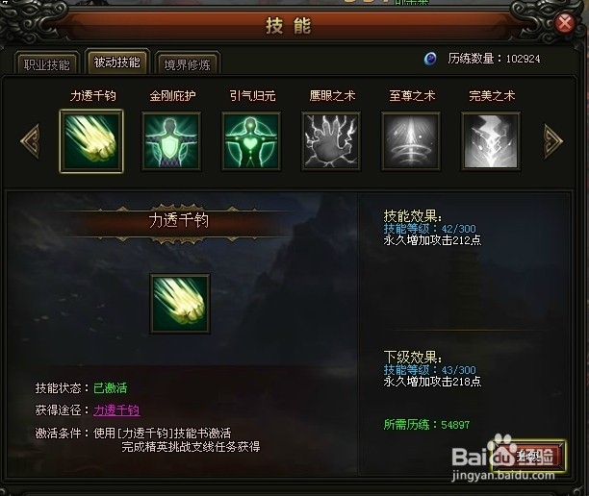Open the 境界修炼 tab
Screen dimensions: 589x496
[x=187, y=63]
